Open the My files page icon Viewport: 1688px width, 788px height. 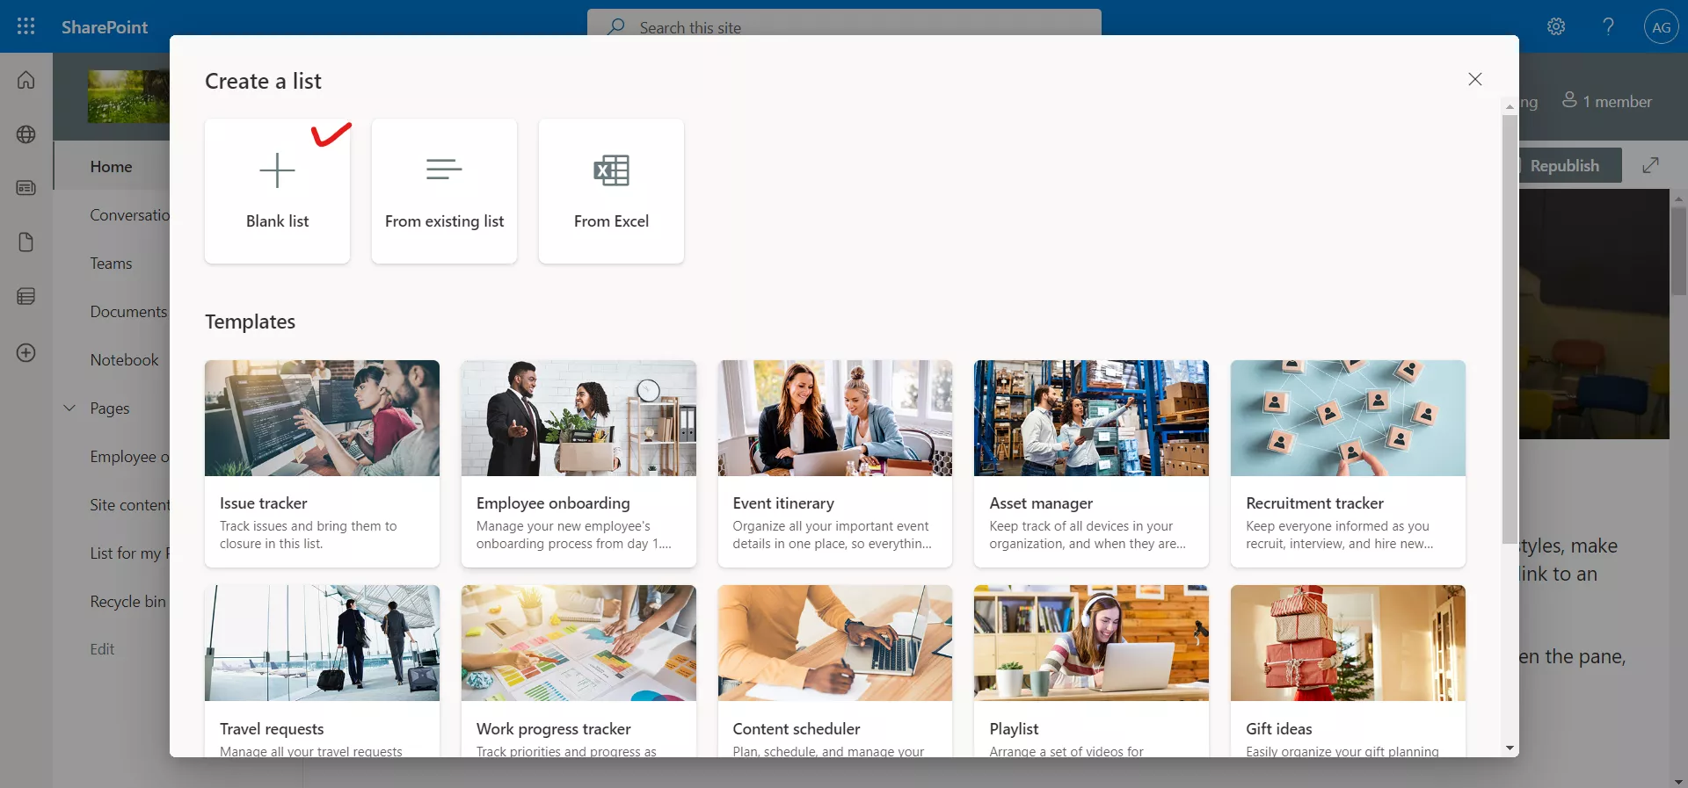(x=26, y=242)
